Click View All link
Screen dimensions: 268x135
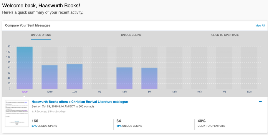260,26
